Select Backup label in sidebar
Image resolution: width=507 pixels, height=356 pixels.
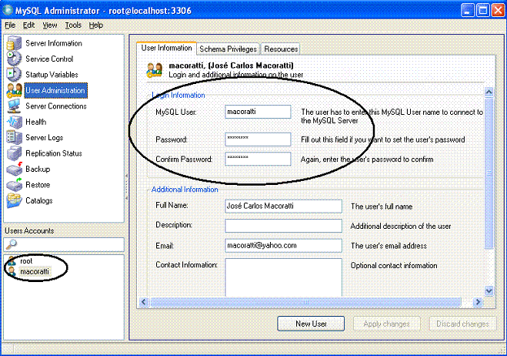38,169
